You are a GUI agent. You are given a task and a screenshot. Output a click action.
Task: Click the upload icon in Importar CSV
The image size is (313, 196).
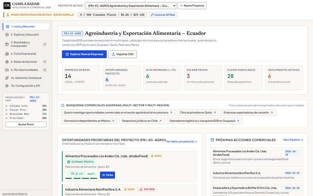113,54
